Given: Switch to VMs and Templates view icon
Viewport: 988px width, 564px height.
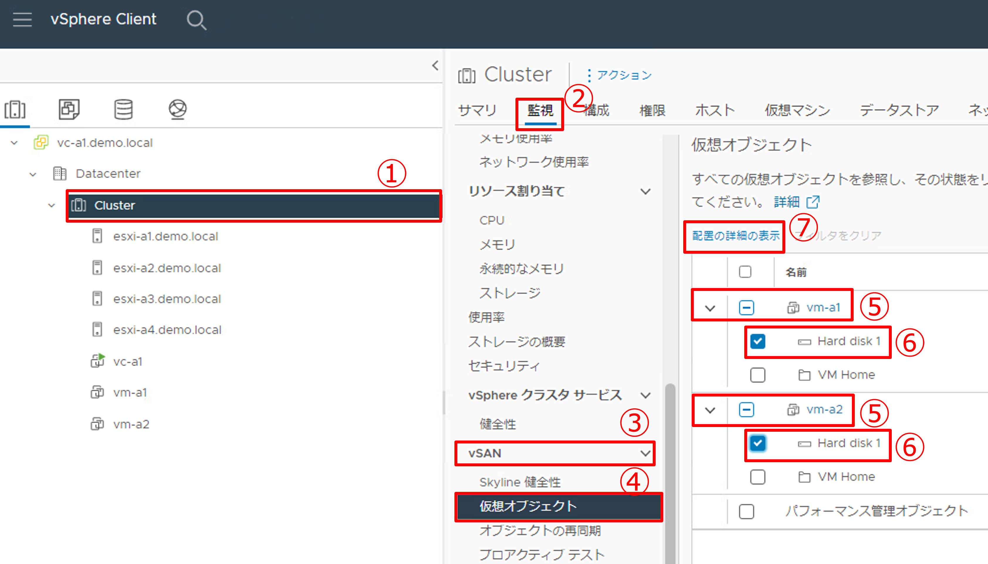Looking at the screenshot, I should coord(69,109).
